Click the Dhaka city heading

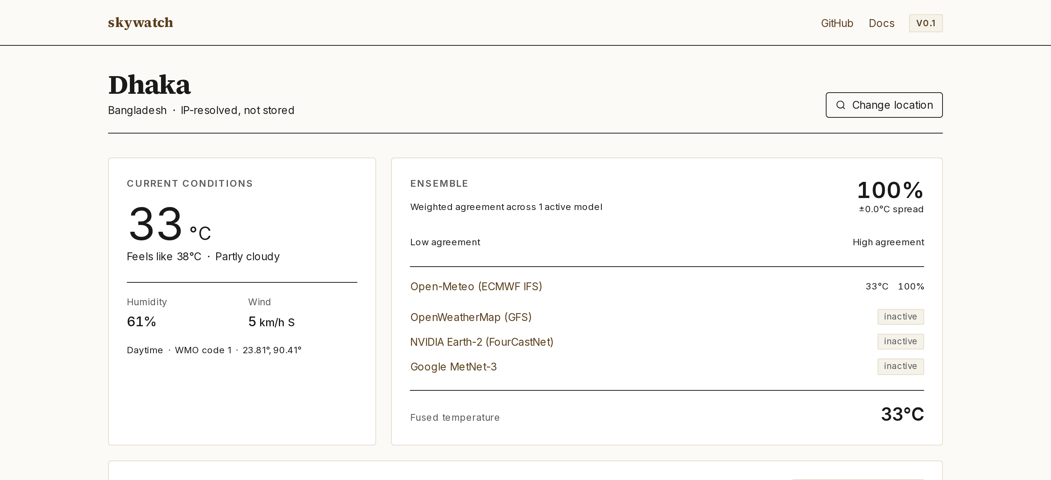coord(149,85)
